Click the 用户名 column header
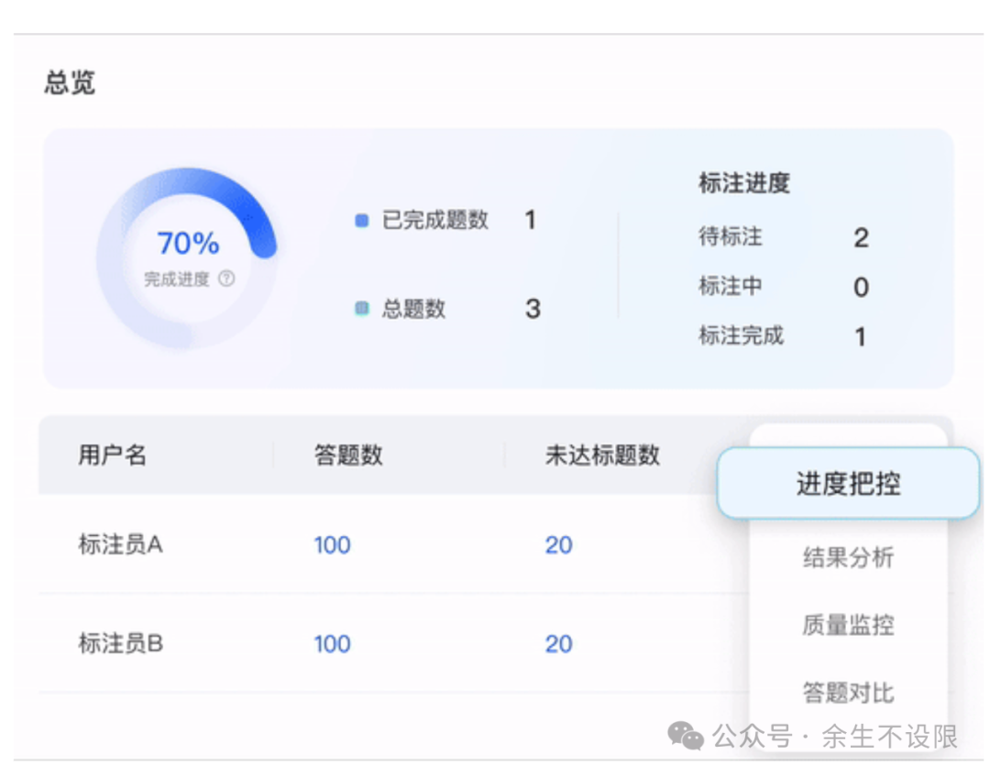The width and height of the screenshot is (990, 776). (112, 455)
